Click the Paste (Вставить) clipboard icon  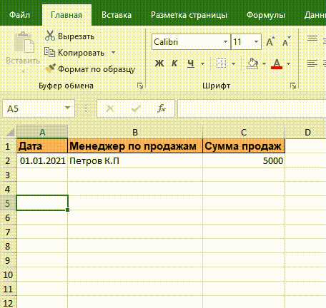[x=24, y=42]
